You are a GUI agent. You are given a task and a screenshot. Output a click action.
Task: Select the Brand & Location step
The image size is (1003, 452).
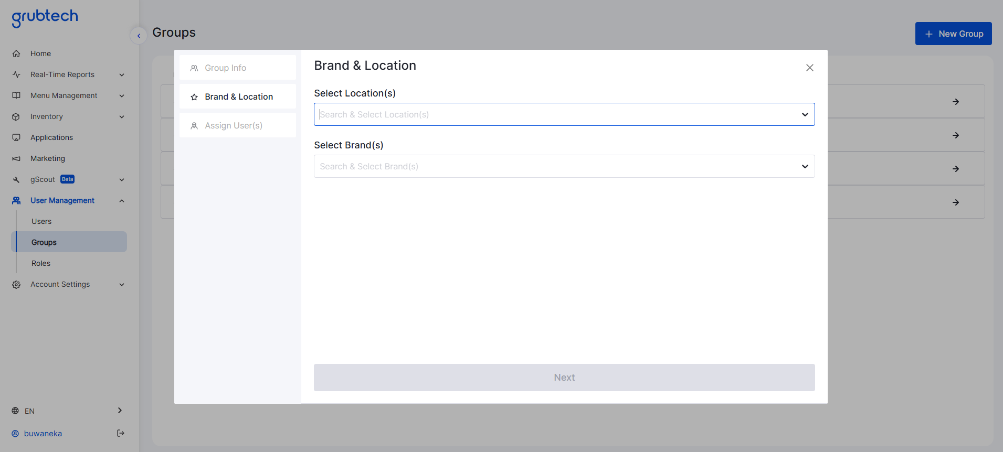[238, 96]
